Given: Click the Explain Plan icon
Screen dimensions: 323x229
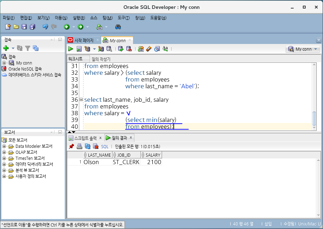Looking at the screenshot, I should 87,49.
